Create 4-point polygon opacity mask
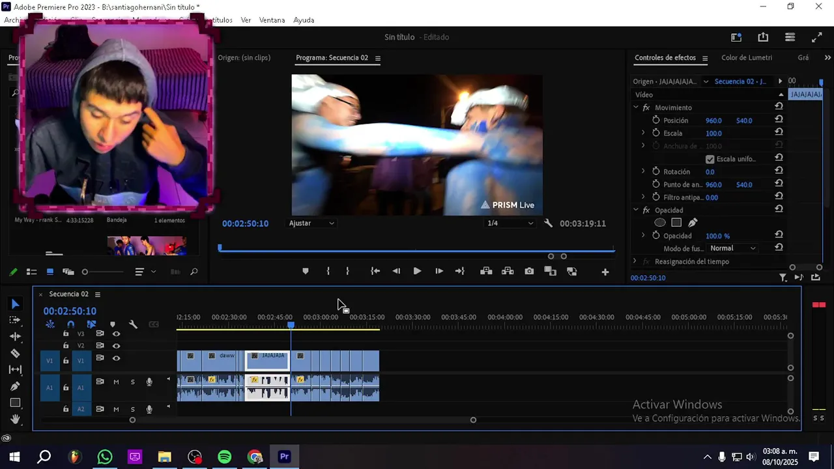This screenshot has width=834, height=469. [x=676, y=223]
